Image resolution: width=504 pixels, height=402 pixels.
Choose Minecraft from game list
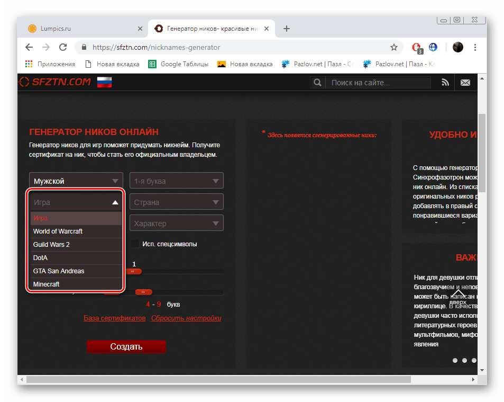coord(76,284)
